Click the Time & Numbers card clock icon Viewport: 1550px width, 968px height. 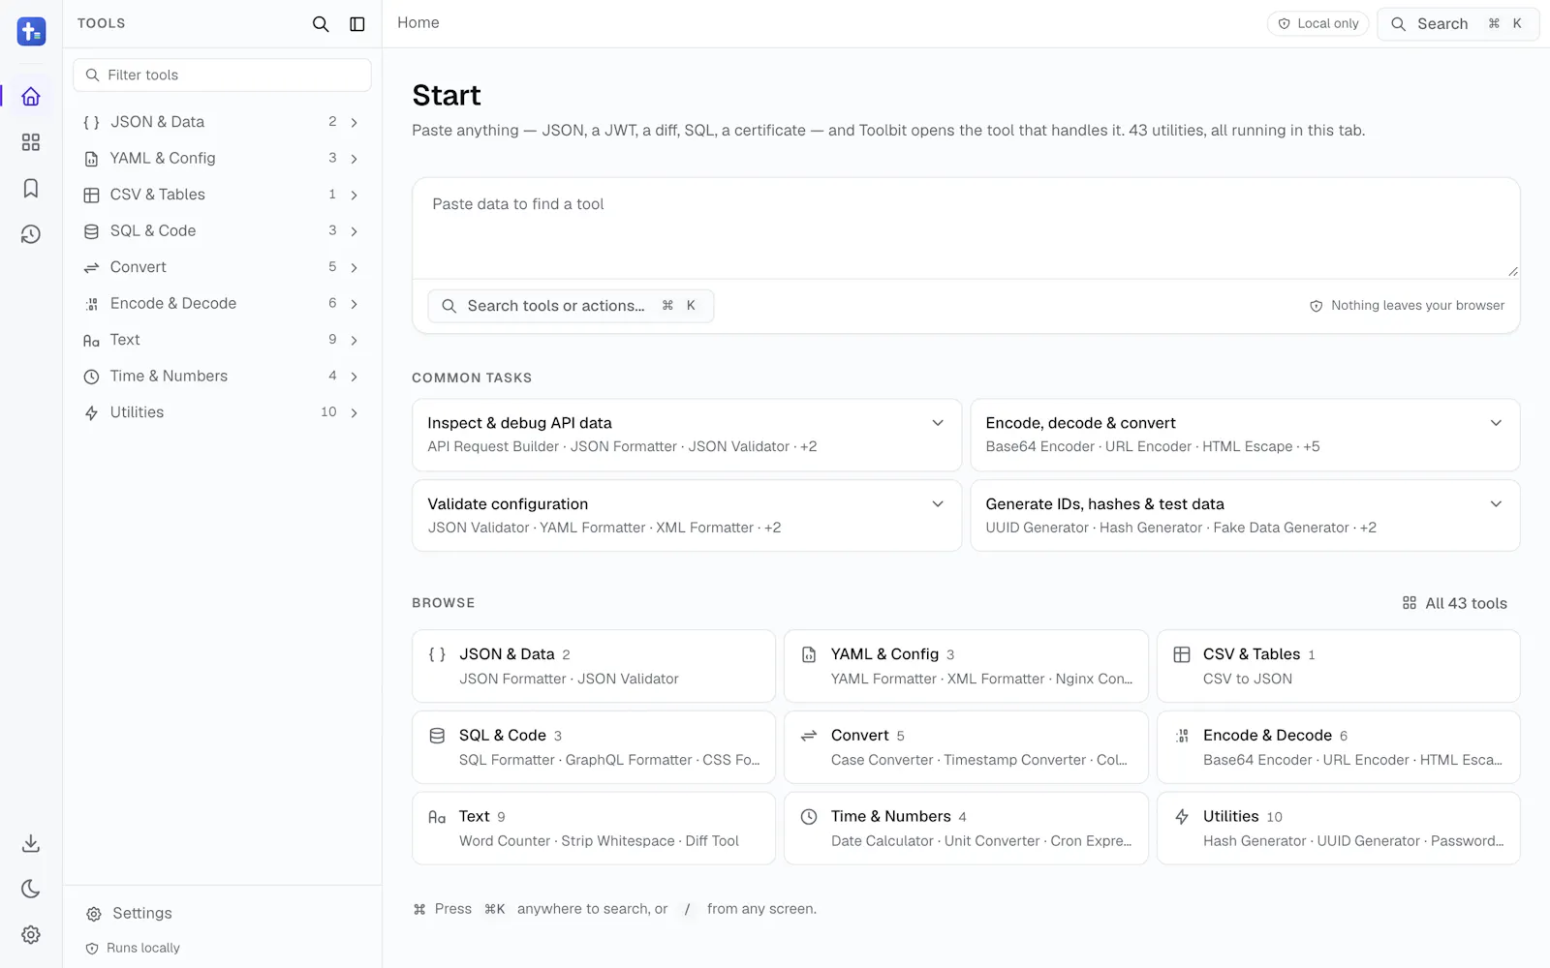(x=809, y=817)
